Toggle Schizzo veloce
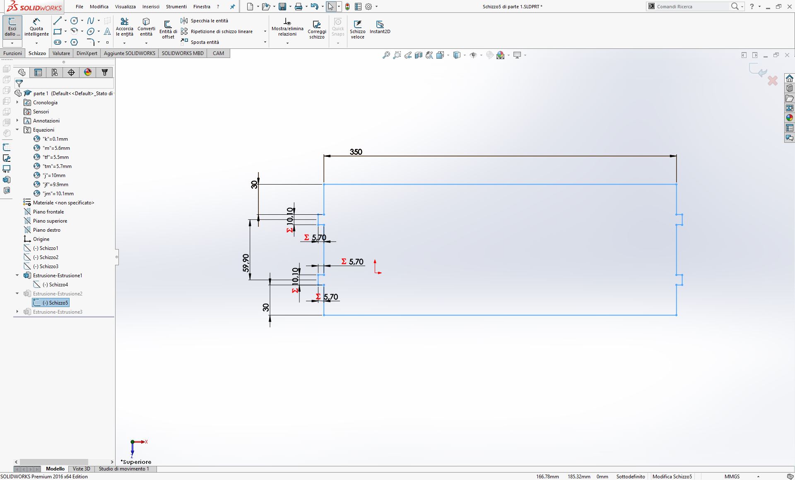The image size is (795, 480). (x=357, y=30)
